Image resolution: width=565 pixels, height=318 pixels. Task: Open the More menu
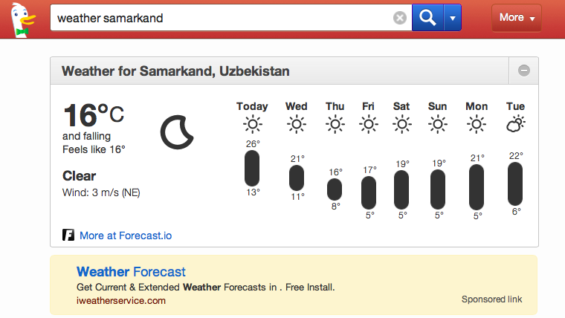point(517,18)
